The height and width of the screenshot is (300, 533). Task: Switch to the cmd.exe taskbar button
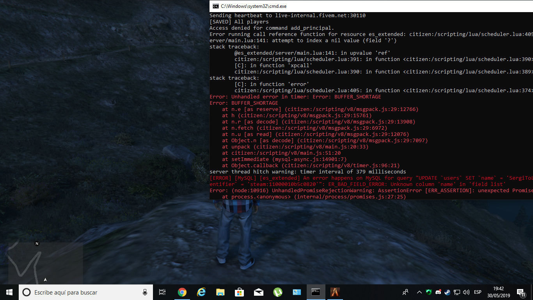point(316,292)
